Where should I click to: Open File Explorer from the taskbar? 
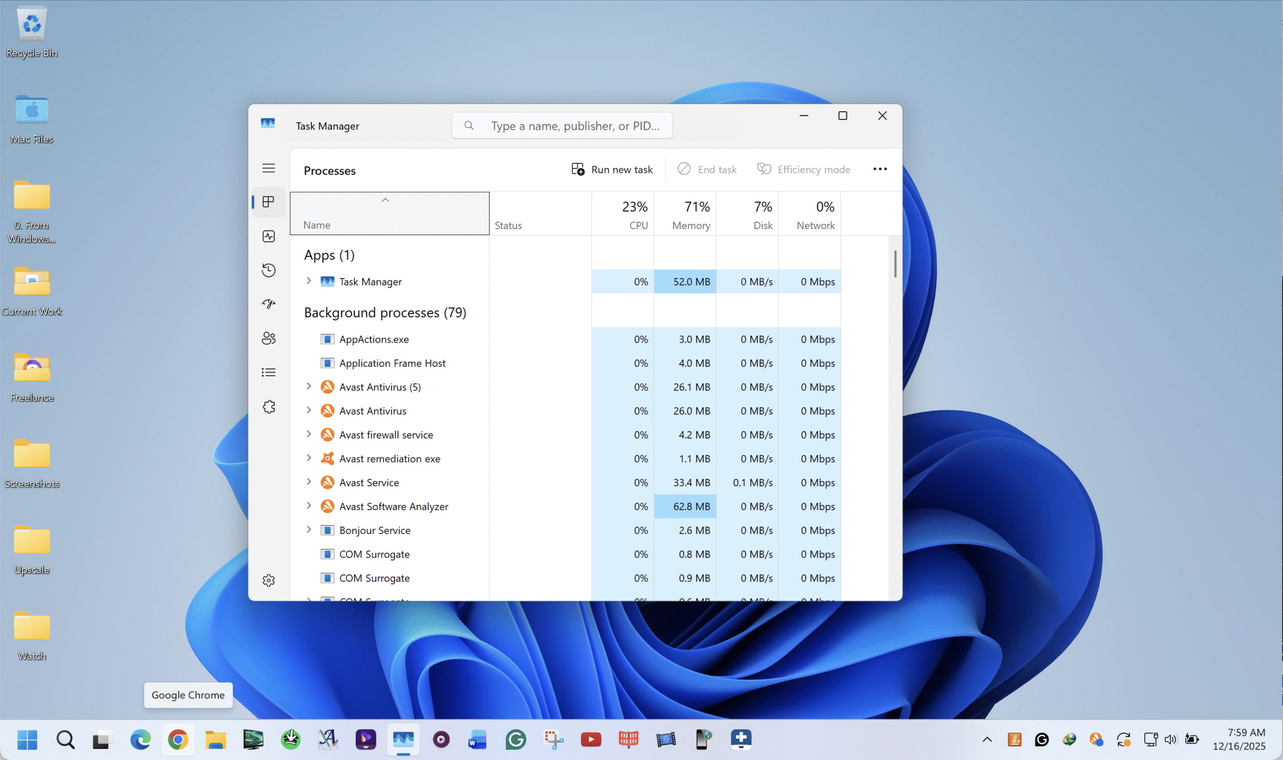(215, 739)
